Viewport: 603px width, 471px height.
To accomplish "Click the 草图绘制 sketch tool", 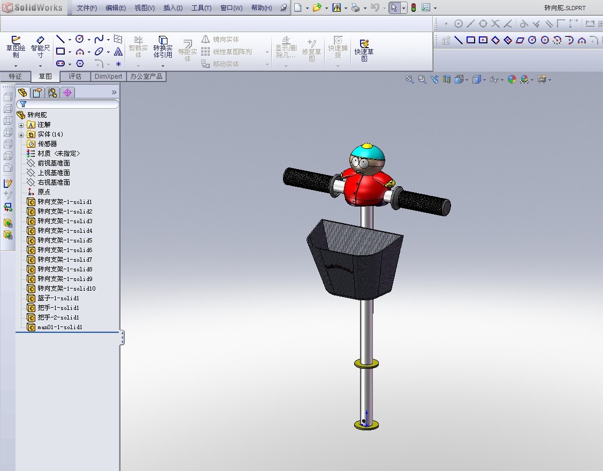I will 16,47.
